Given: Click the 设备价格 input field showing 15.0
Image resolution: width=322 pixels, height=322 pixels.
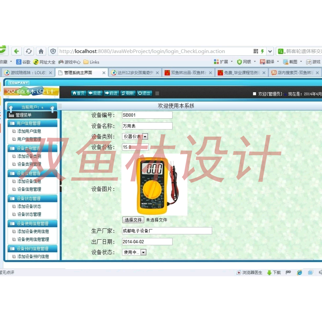Looking at the screenshot, I should (135, 147).
